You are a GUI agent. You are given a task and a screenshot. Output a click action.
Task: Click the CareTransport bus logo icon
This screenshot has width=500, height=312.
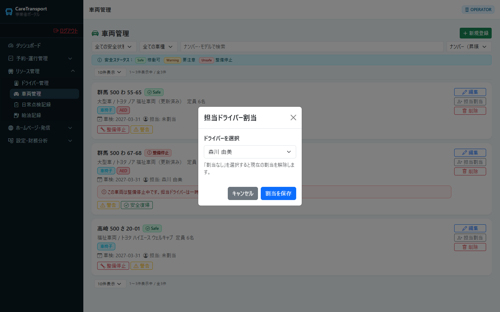pyautogui.click(x=9, y=11)
